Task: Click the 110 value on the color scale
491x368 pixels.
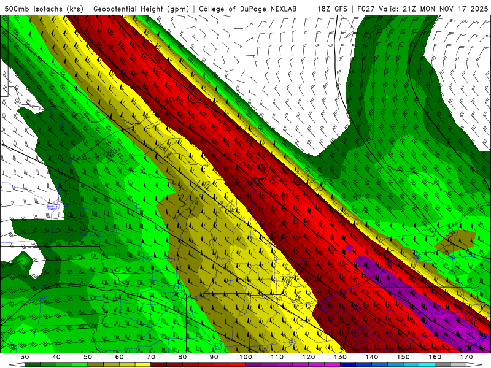Action: (277, 357)
